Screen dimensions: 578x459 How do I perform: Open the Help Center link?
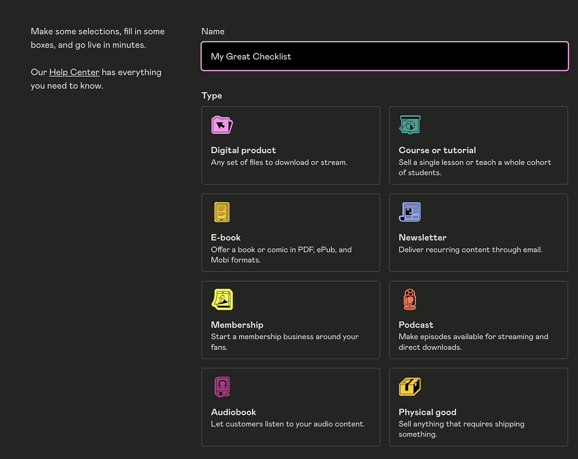74,72
